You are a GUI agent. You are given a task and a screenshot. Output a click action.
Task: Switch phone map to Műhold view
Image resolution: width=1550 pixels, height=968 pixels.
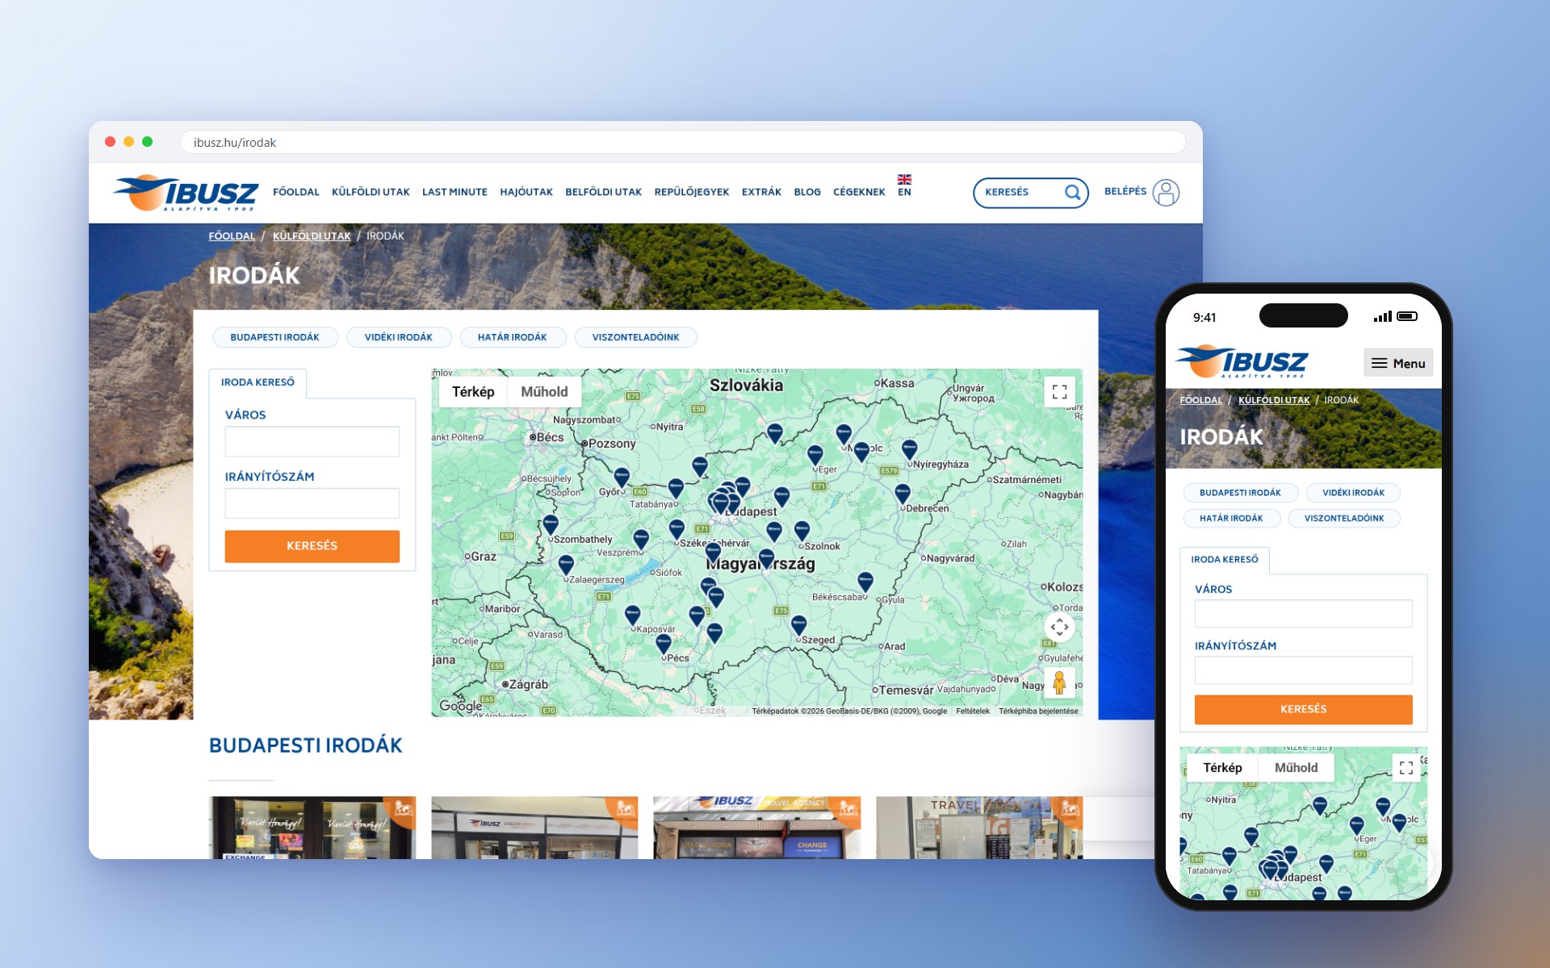point(1296,768)
